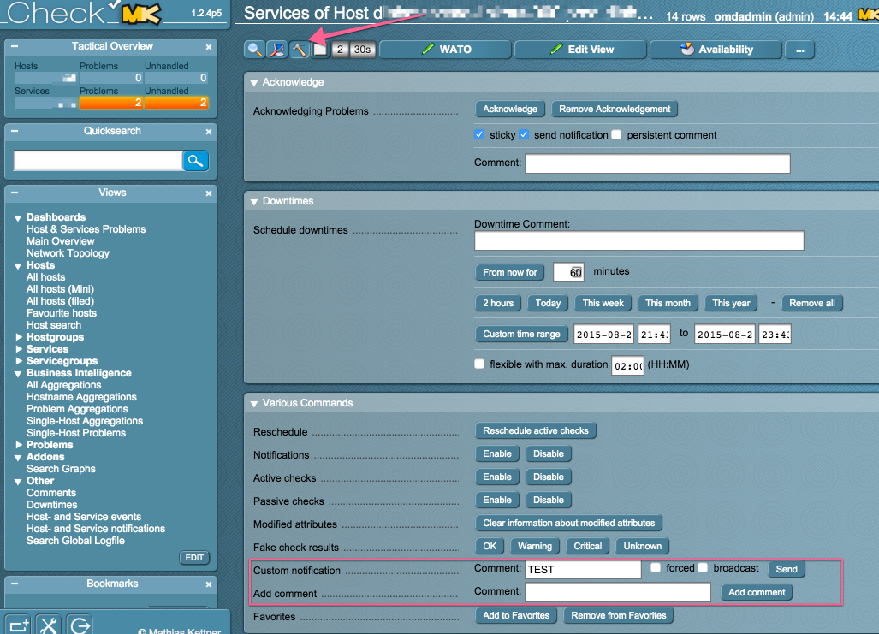Minimize the Tactical Overview snapin

tap(15, 46)
